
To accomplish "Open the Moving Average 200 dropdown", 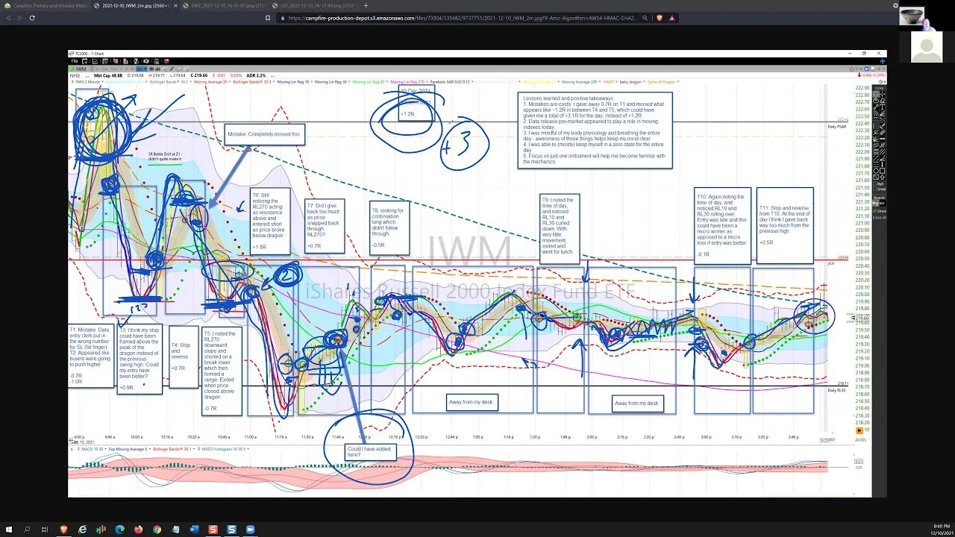I will point(582,81).
